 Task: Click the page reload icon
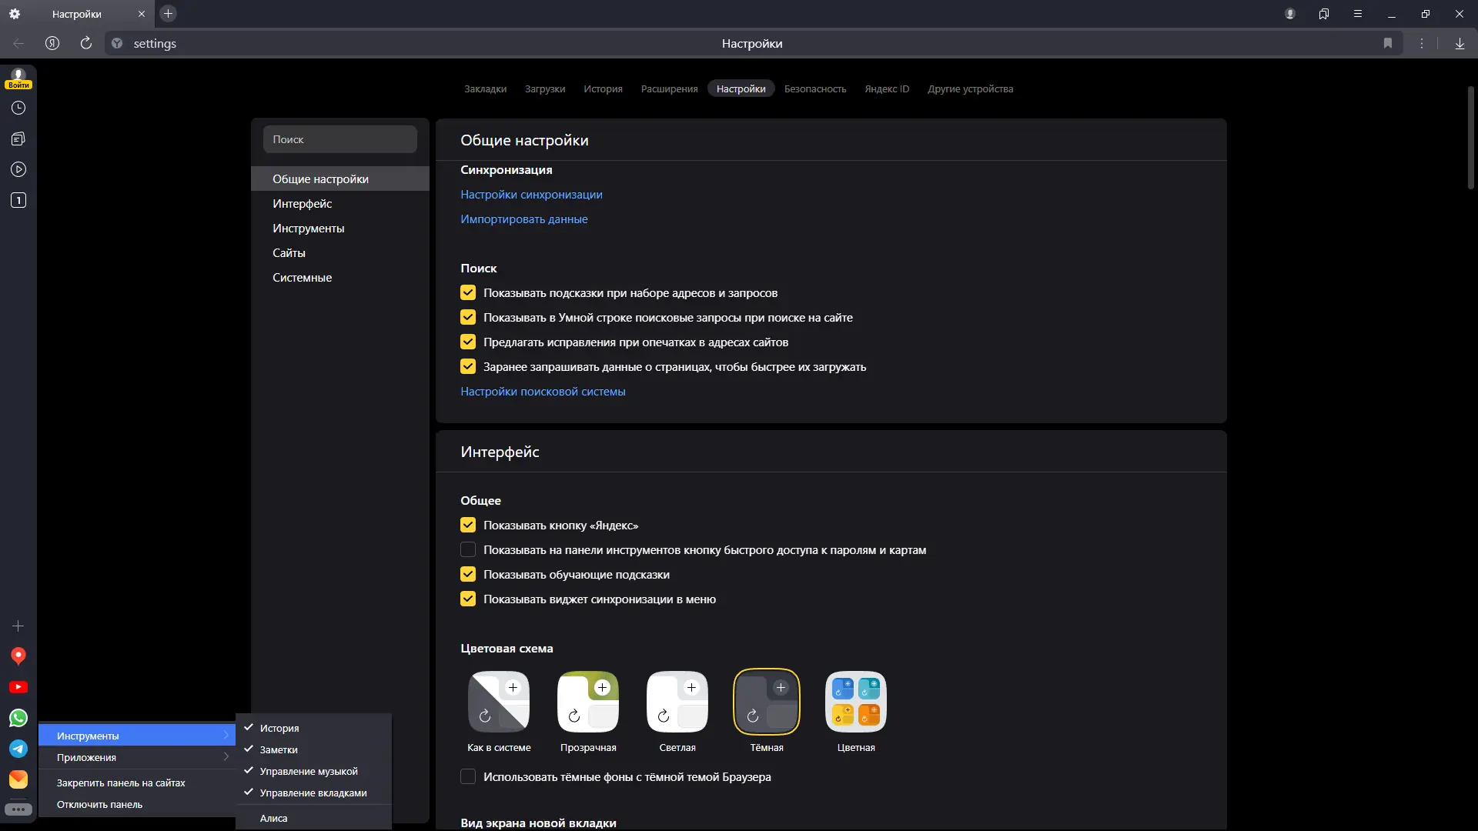(86, 43)
